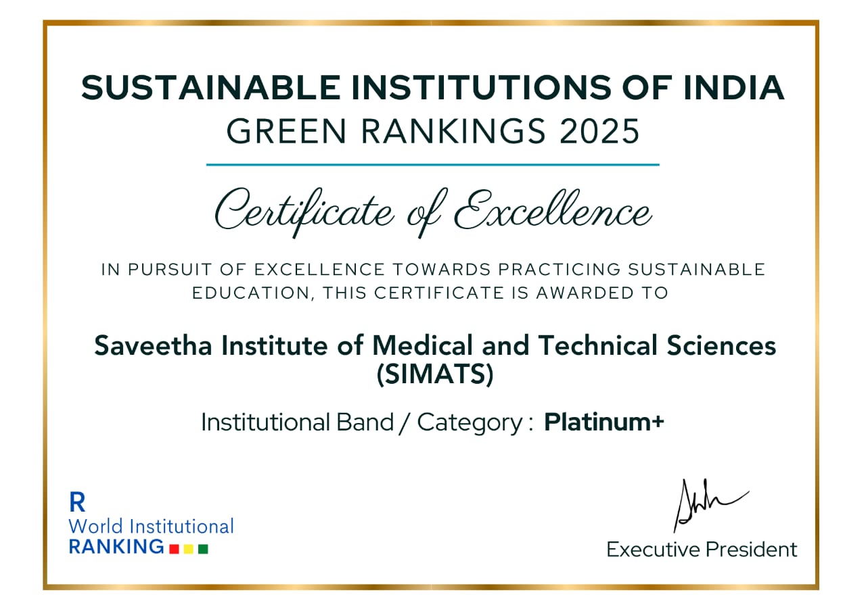Click the 'Executive President' label
This screenshot has height=611, width=866.
(x=702, y=549)
